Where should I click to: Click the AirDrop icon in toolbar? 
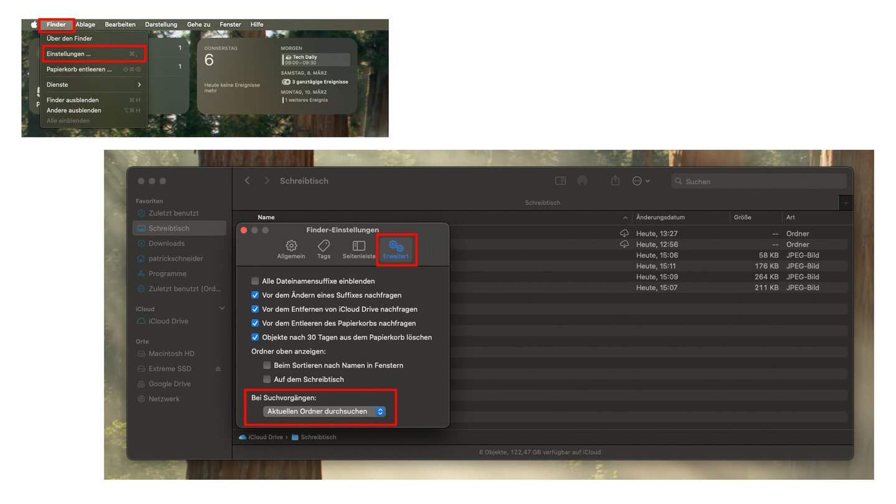coord(582,180)
